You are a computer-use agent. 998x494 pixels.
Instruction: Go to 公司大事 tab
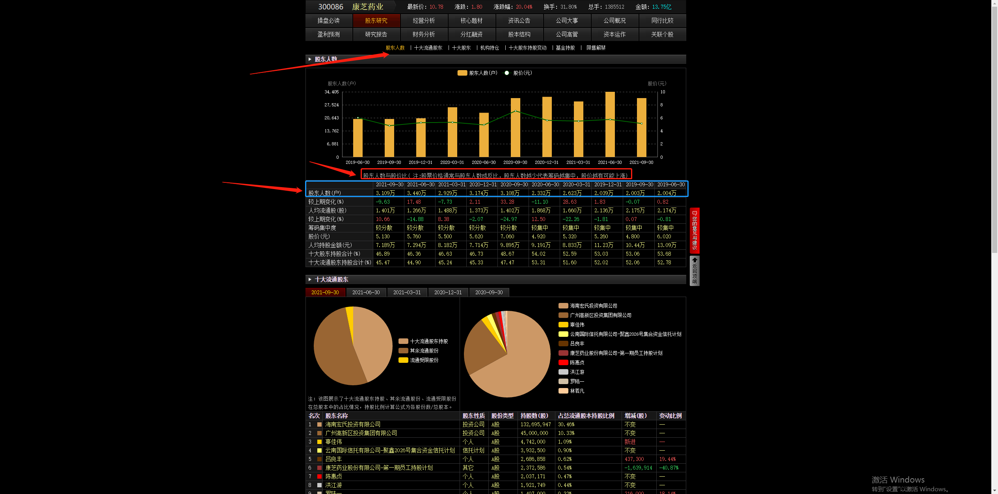567,20
